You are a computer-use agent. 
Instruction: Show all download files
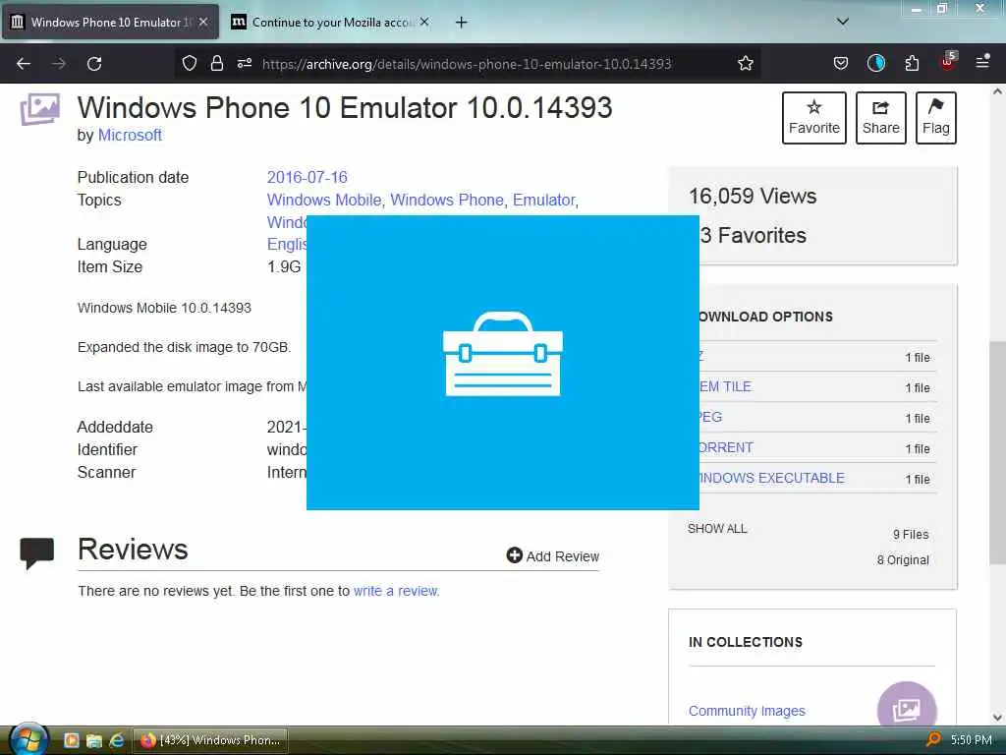(717, 529)
